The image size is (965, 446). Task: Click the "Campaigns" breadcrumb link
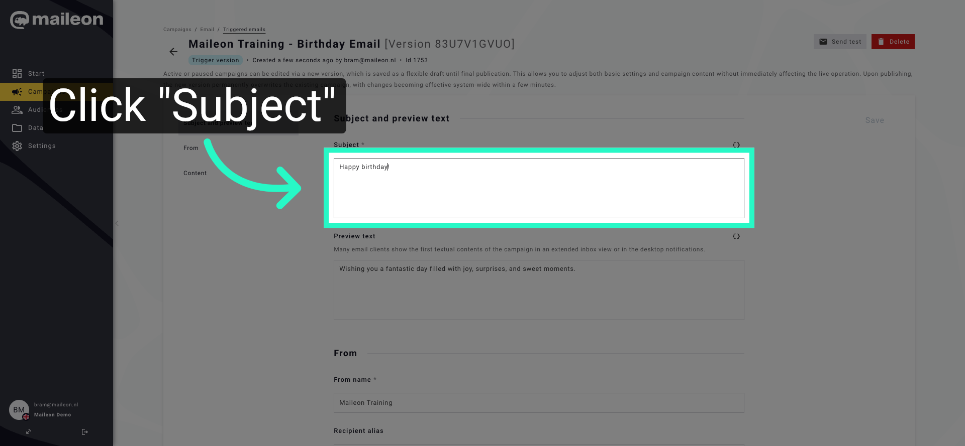[177, 30]
